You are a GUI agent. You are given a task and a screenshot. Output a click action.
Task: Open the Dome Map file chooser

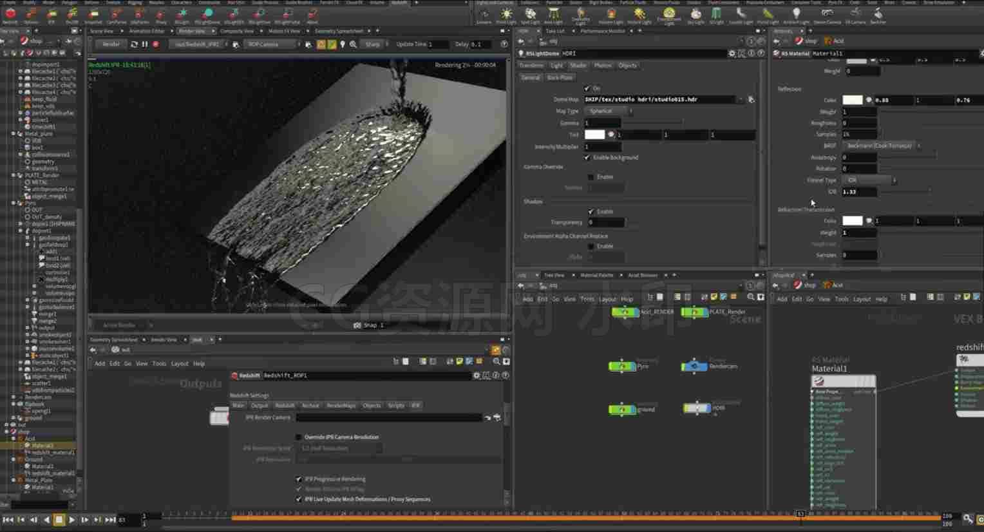[x=751, y=100]
